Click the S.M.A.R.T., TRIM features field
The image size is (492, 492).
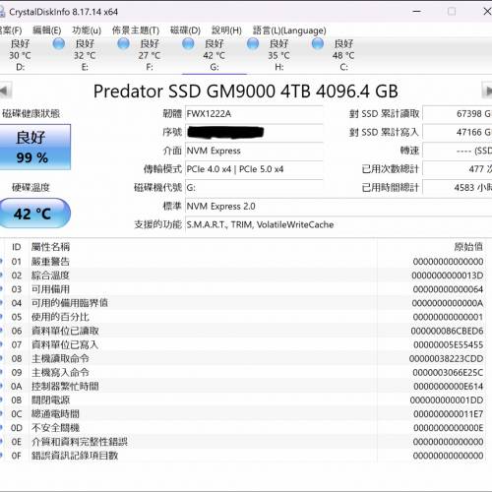[338, 224]
